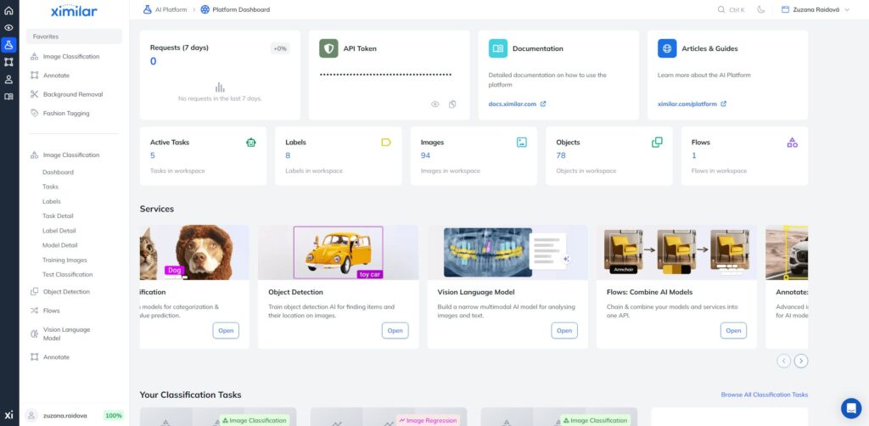Click the Xi logo at rail bottom
Screen dimensions: 869x426
click(x=8, y=415)
